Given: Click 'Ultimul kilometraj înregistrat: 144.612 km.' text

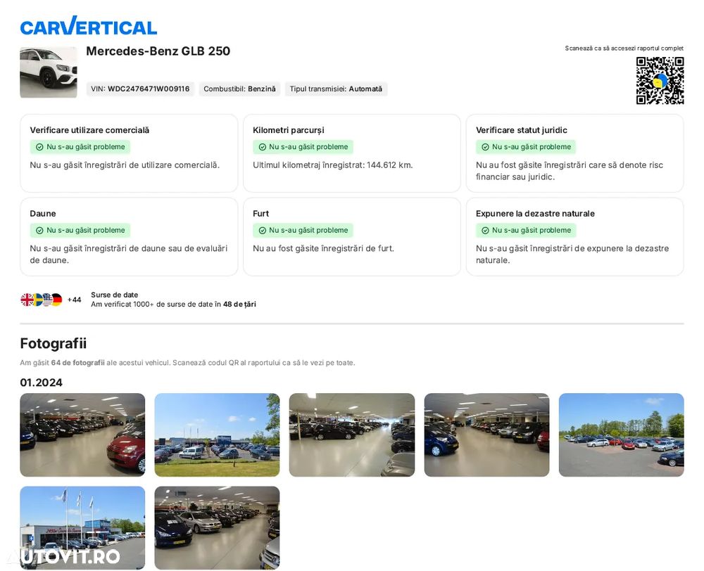Looking at the screenshot, I should [333, 165].
